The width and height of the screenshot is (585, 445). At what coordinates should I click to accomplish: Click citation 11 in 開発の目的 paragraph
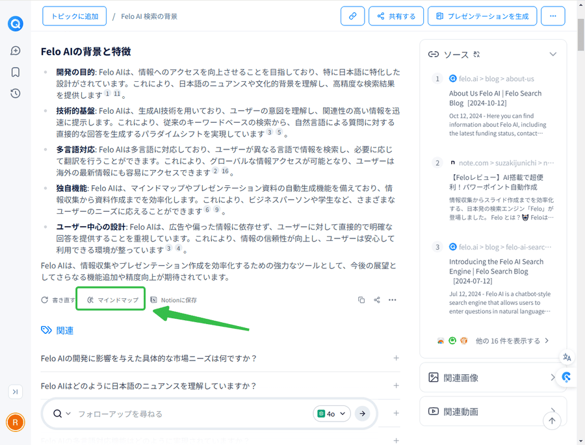pyautogui.click(x=117, y=94)
